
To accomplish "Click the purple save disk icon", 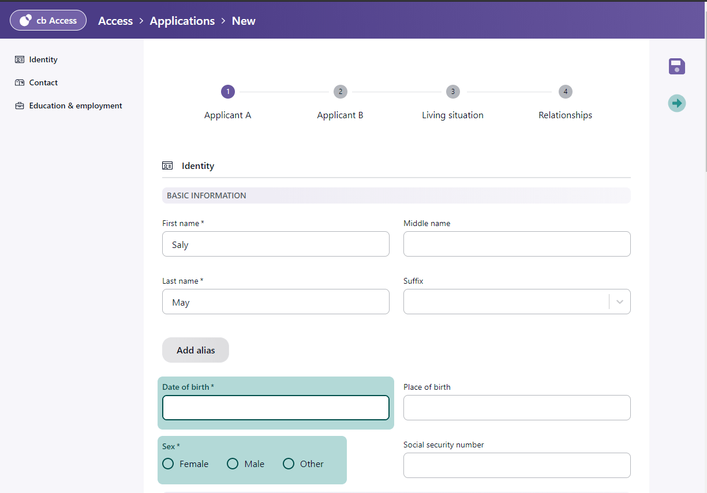I will (x=677, y=66).
